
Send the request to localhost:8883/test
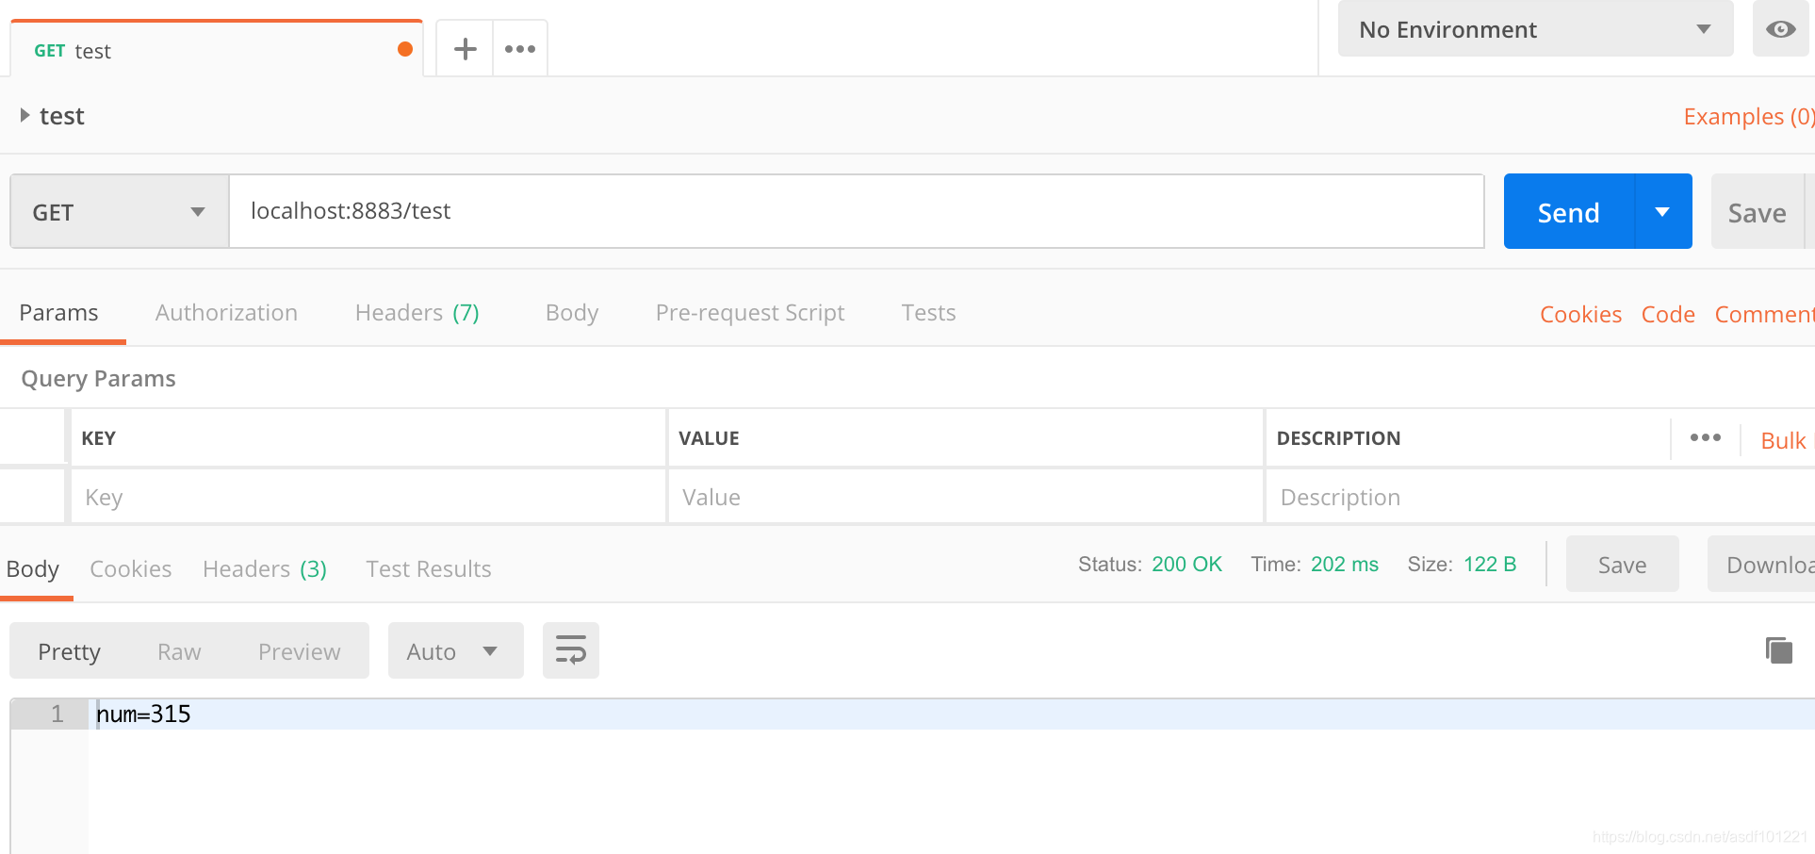tap(1567, 211)
